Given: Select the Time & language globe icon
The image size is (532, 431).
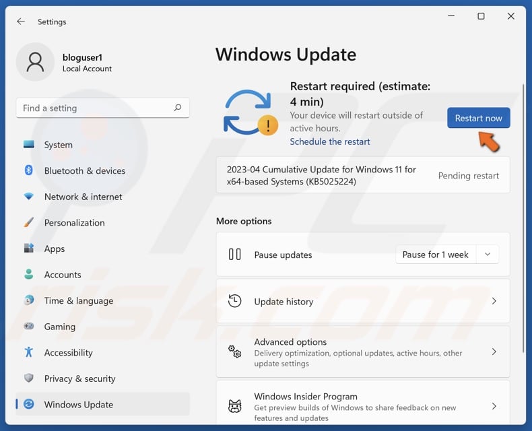Looking at the screenshot, I should click(29, 300).
